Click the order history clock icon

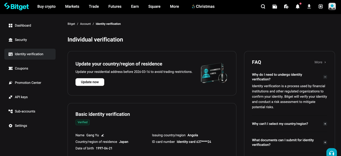click(x=286, y=7)
